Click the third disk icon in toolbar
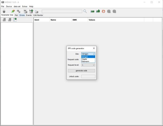 pyautogui.click(x=37, y=11)
